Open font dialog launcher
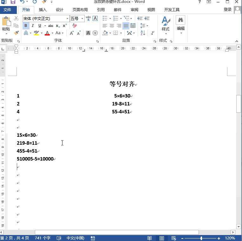This screenshot has height=241, width=242. (x=98, y=41)
